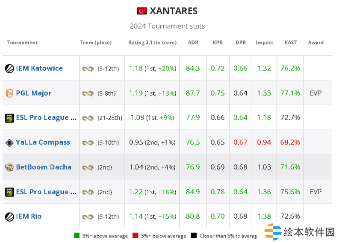Open the IEM Rio tournament link

pos(29,217)
